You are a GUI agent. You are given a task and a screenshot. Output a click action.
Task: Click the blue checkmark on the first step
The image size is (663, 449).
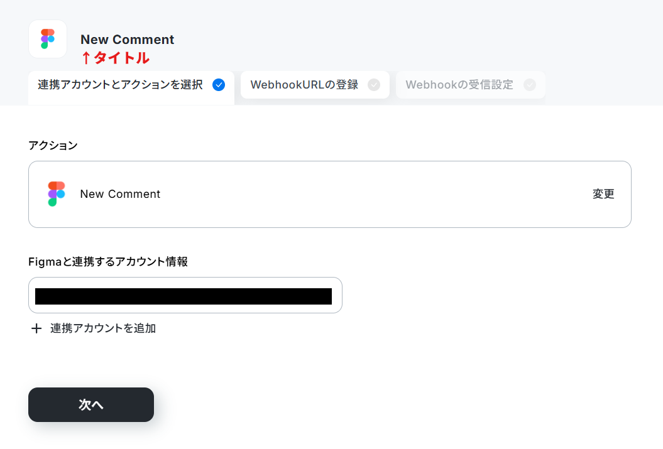tap(219, 85)
